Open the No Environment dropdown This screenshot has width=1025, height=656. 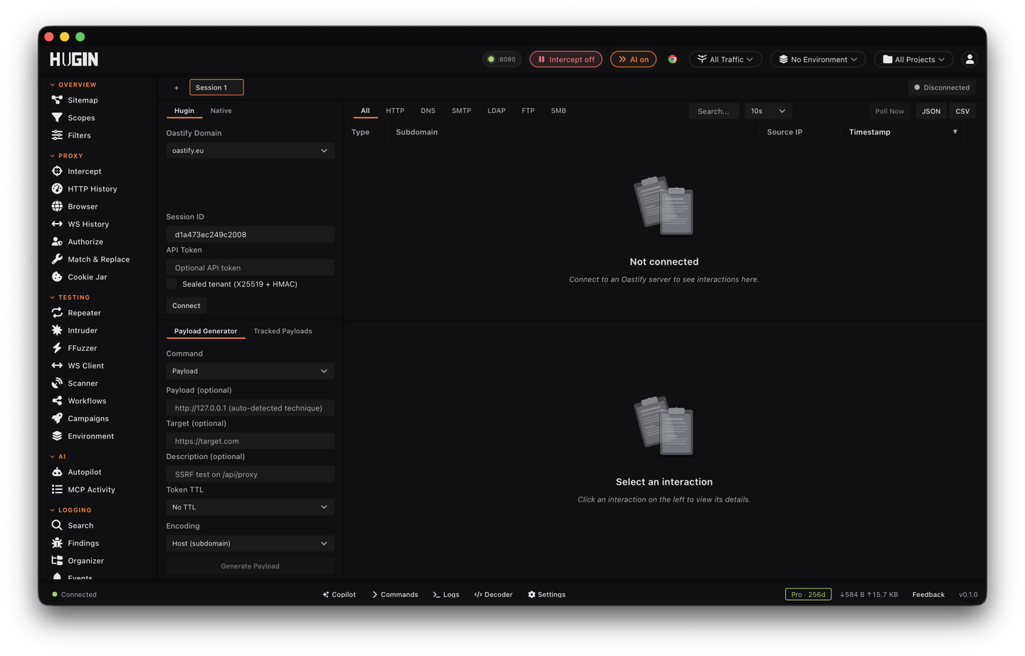818,59
